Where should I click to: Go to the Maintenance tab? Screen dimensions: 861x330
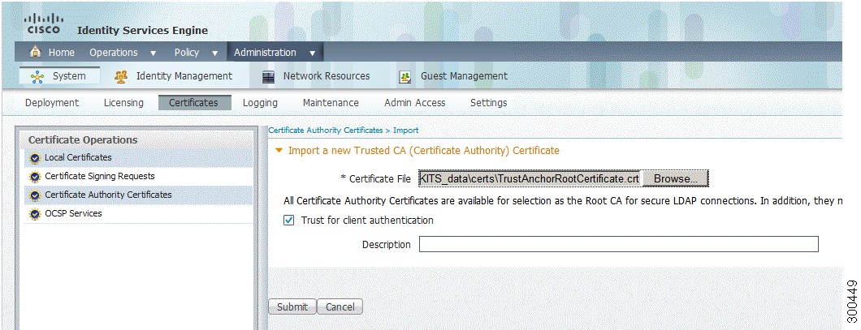click(331, 102)
